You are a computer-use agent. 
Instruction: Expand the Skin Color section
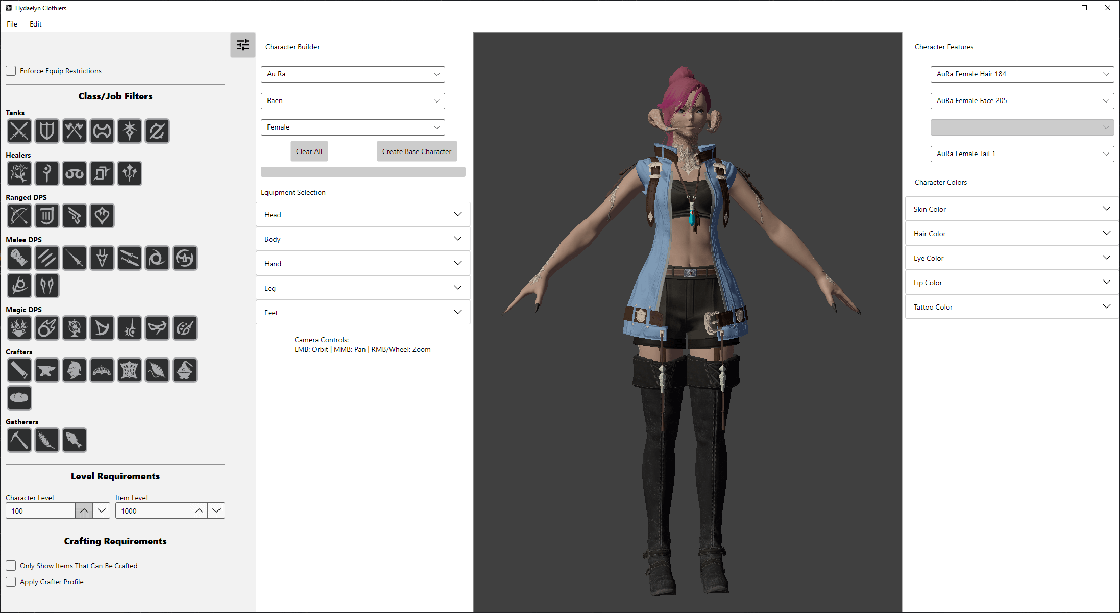(x=1012, y=209)
